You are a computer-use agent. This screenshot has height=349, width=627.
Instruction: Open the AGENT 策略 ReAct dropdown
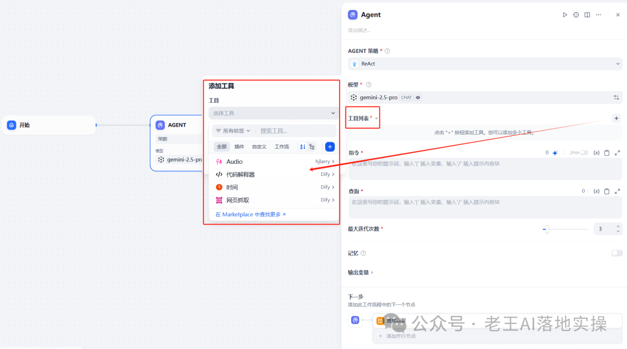click(485, 64)
